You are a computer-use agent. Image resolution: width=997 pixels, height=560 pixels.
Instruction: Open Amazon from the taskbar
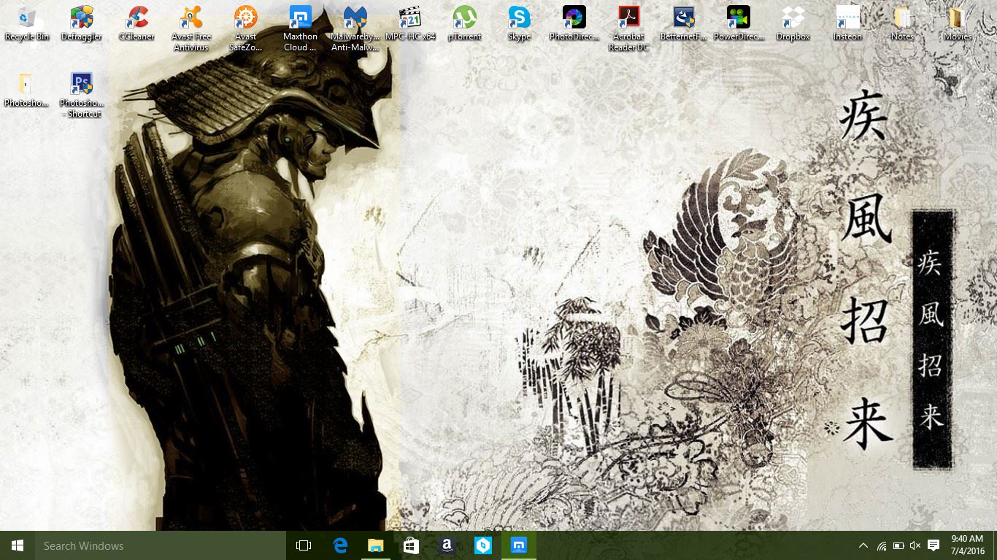(447, 545)
